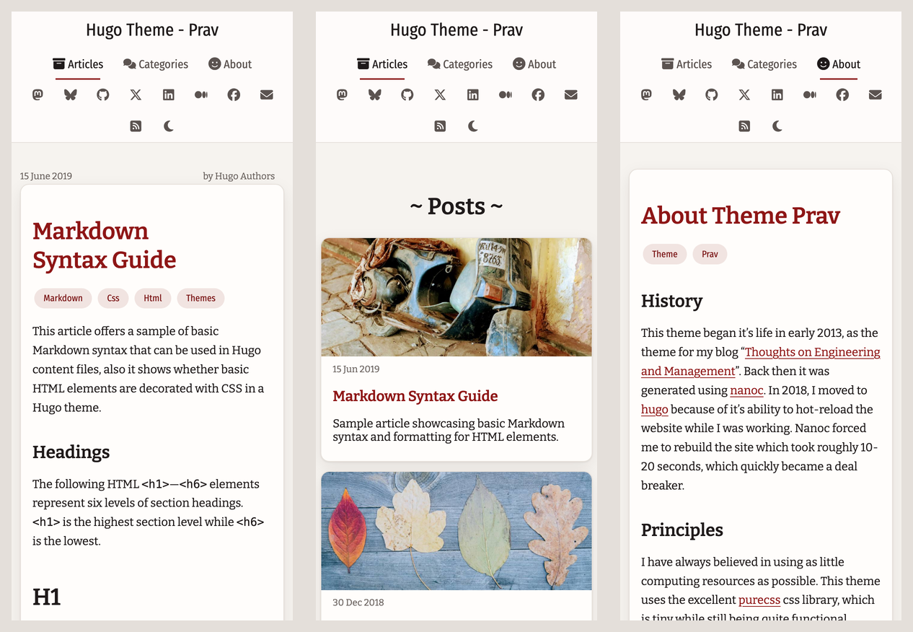Open LinkedIn icon in middle panel
This screenshot has width=913, height=632.
point(472,95)
